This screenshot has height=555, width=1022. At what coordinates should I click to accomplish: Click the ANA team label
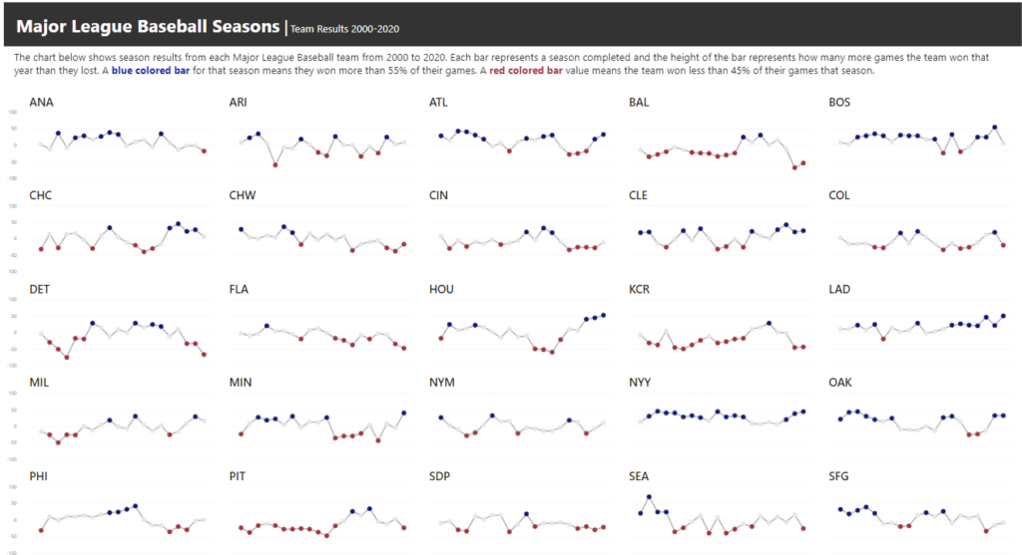coord(41,102)
